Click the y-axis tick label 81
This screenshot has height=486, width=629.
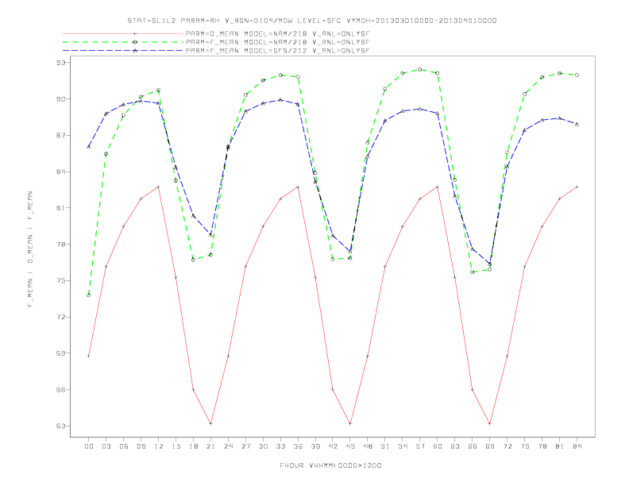[x=60, y=208]
